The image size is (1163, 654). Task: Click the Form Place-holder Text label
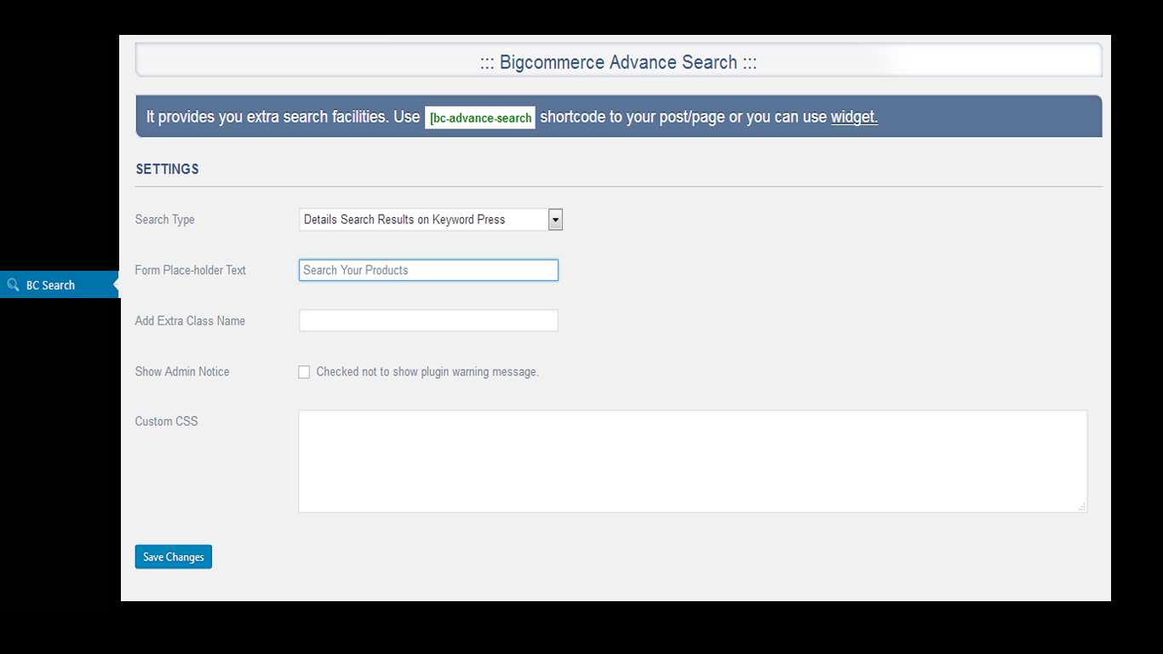click(x=191, y=270)
